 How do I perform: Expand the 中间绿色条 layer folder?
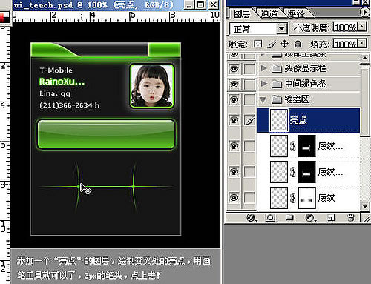(x=264, y=84)
